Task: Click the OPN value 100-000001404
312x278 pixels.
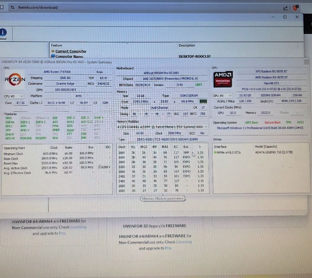Action: pos(65,90)
